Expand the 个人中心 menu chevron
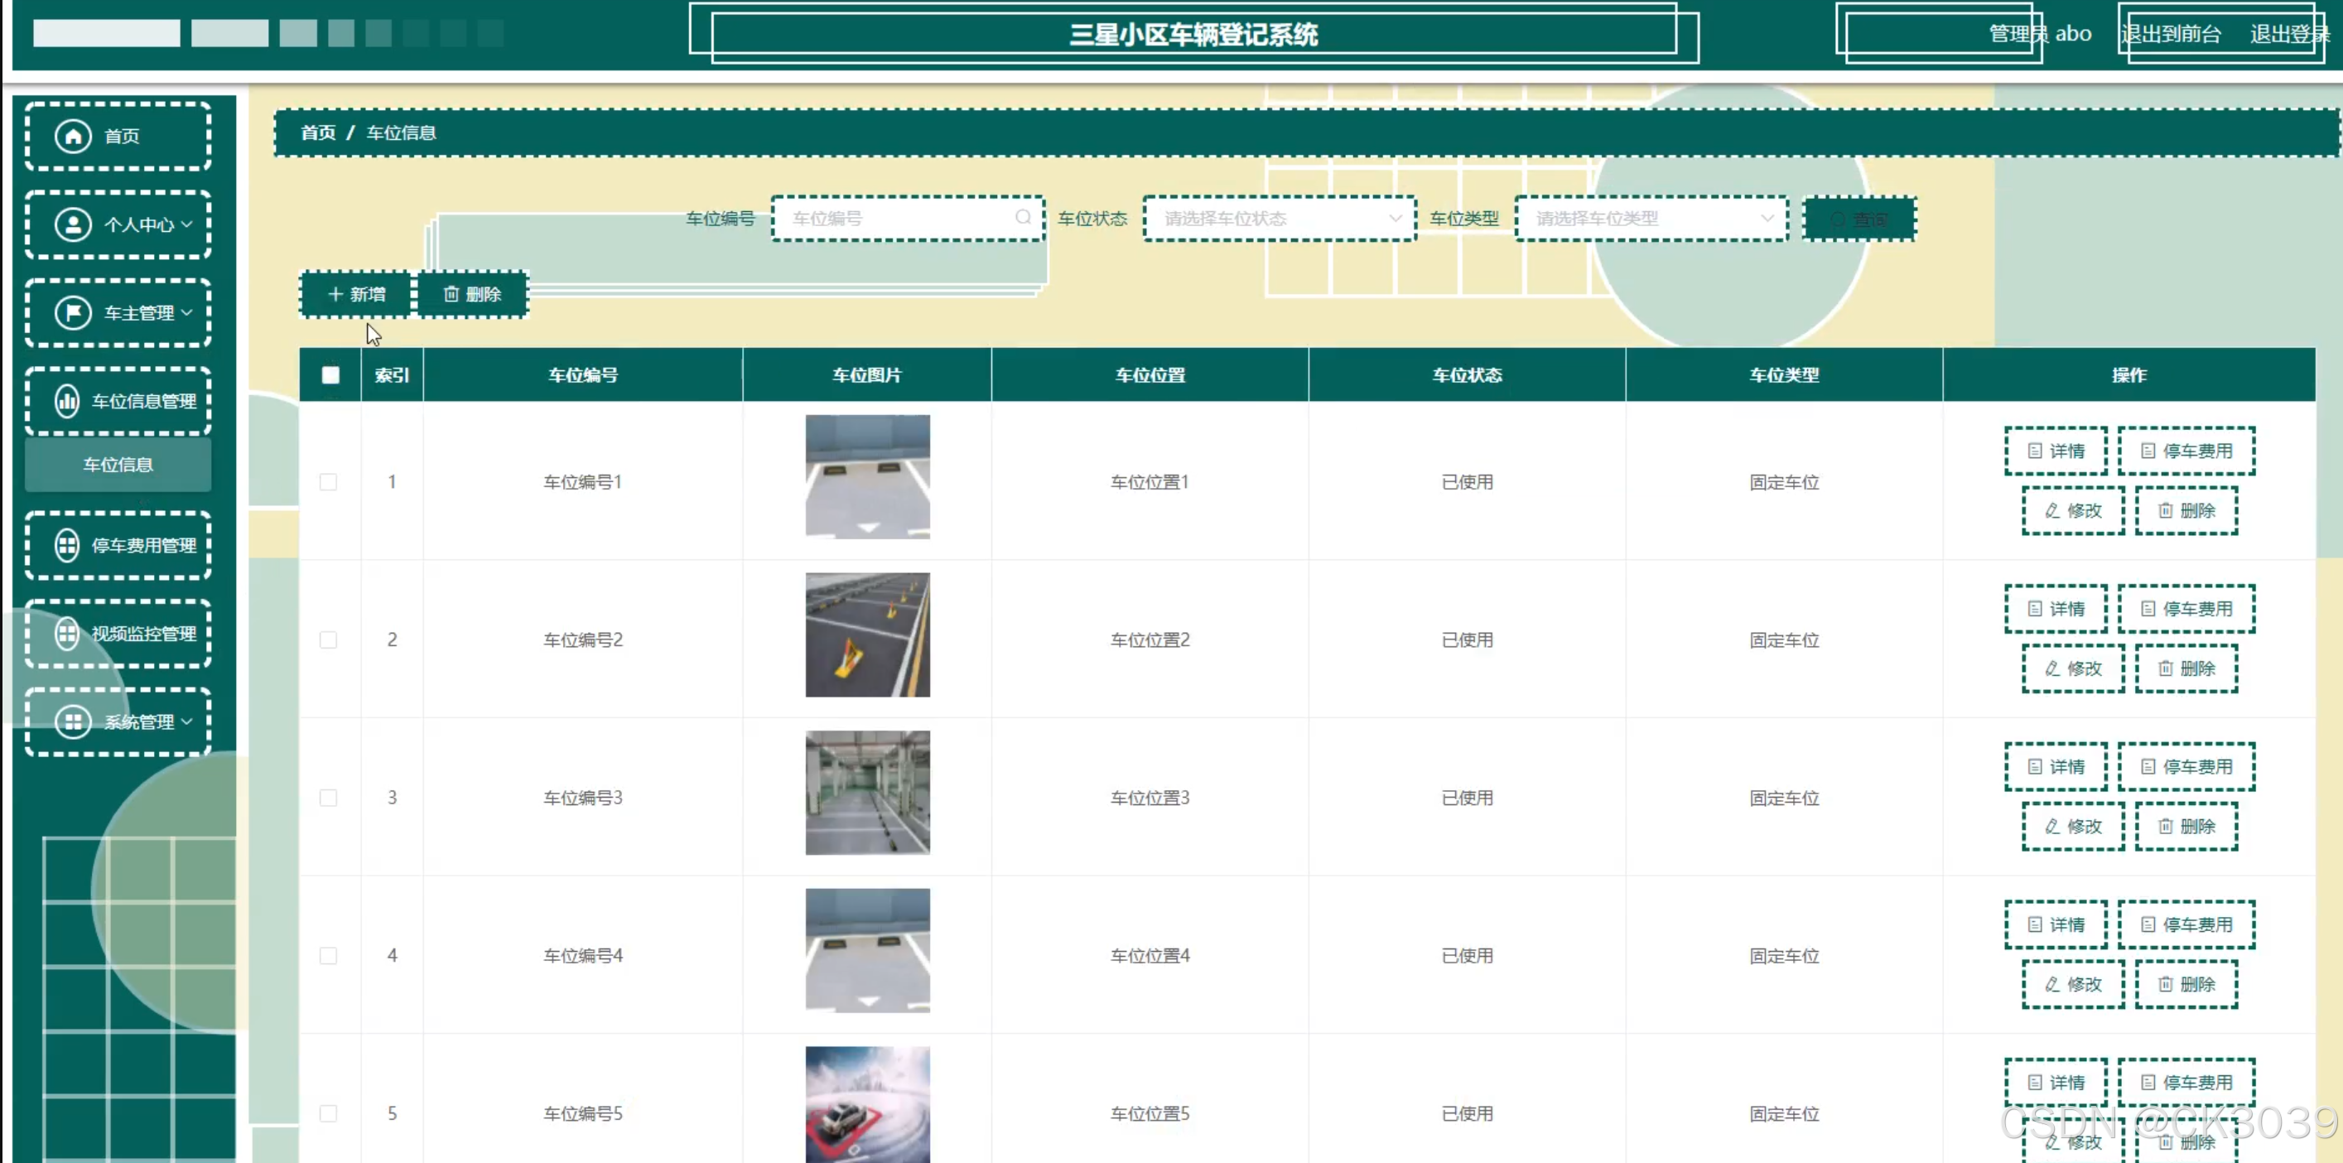Image resolution: width=2343 pixels, height=1163 pixels. pyautogui.click(x=186, y=224)
